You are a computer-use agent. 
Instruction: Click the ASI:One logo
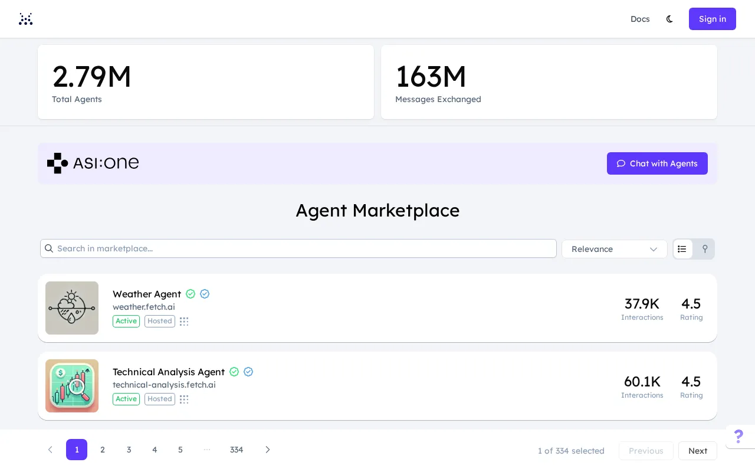(93, 163)
